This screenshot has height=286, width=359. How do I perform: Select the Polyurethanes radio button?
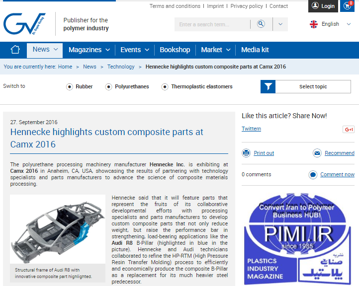tap(108, 87)
